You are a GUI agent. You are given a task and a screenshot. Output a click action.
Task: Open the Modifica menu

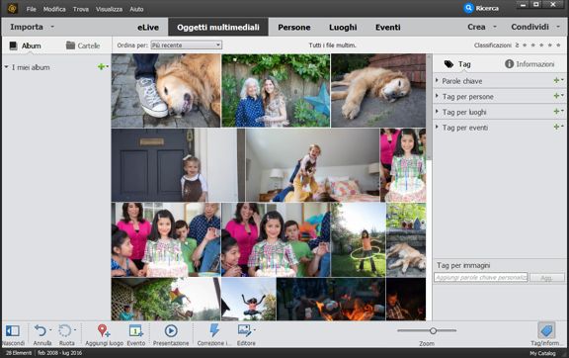point(54,9)
